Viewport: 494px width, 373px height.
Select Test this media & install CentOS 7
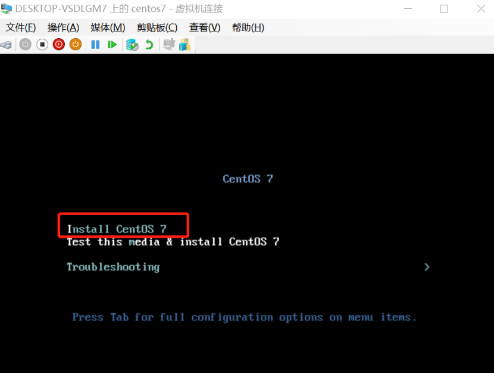[x=173, y=242]
